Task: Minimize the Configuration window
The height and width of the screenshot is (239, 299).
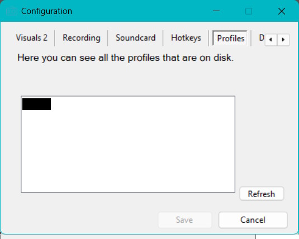Action: tap(216, 11)
